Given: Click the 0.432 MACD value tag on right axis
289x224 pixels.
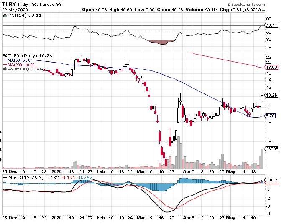Looking at the screenshot, I should [x=271, y=180].
